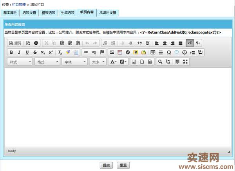Click the increase indent icon

[x=130, y=43]
